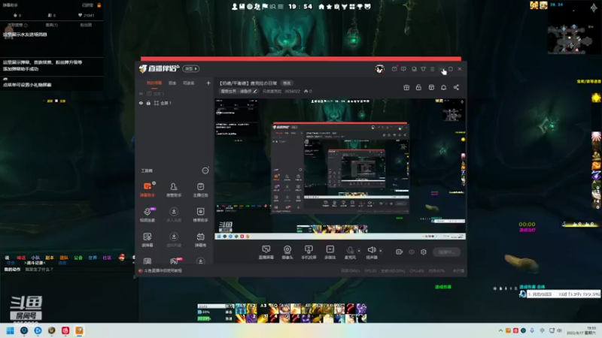Open the orange 直播伴侣 taskbar app
Screen dimensions: 602x338
click(x=79, y=330)
